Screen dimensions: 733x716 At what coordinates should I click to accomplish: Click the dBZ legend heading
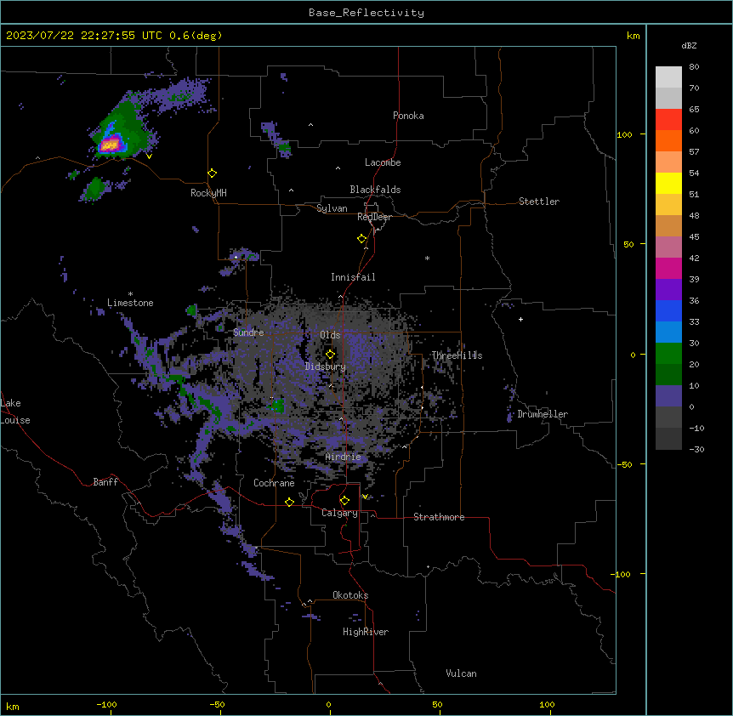(x=689, y=46)
